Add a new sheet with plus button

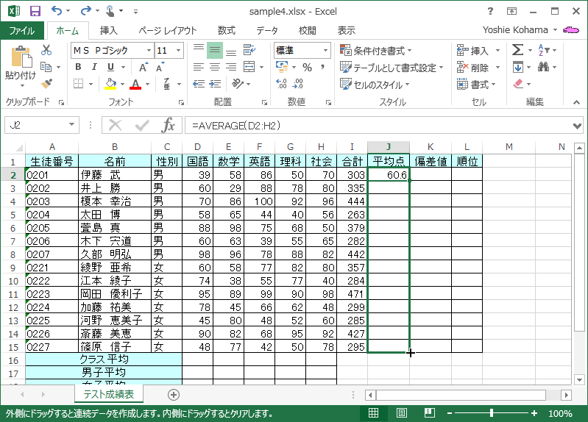click(x=173, y=394)
